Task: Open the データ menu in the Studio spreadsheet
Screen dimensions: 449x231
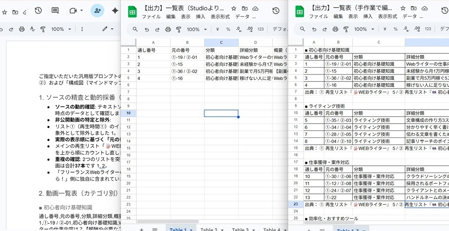Action: 242,16
